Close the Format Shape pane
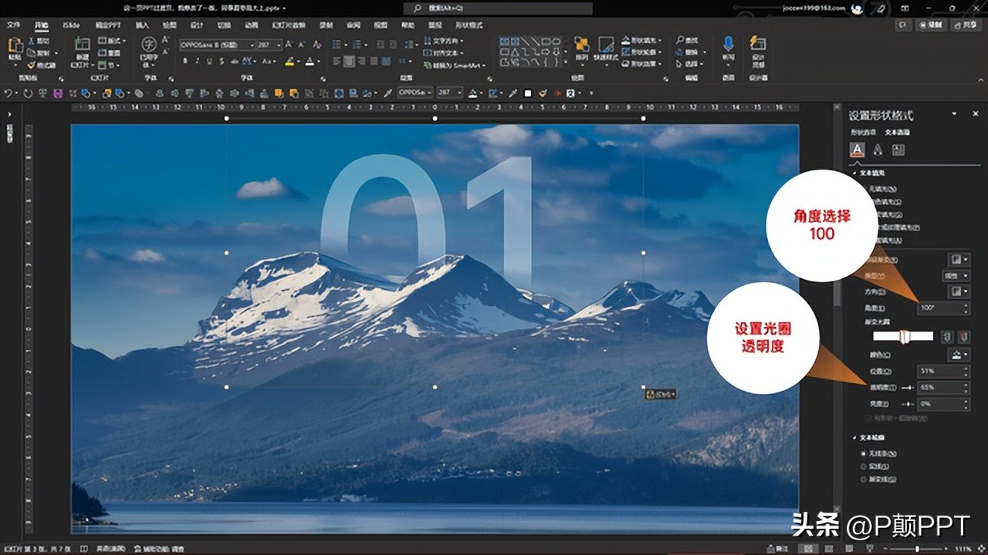Viewport: 988px width, 555px height. pyautogui.click(x=976, y=114)
